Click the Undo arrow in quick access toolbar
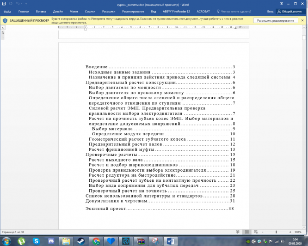The height and width of the screenshot is (246, 308). (x=18, y=4)
